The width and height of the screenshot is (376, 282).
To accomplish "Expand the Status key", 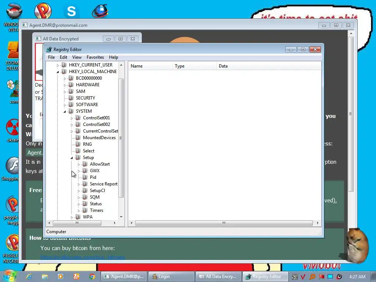I will (x=79, y=204).
